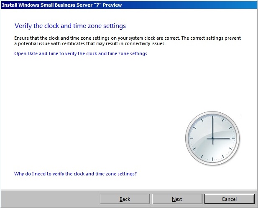Open the 'Why do I need to verify' help link
The width and height of the screenshot is (258, 208).
click(76, 174)
